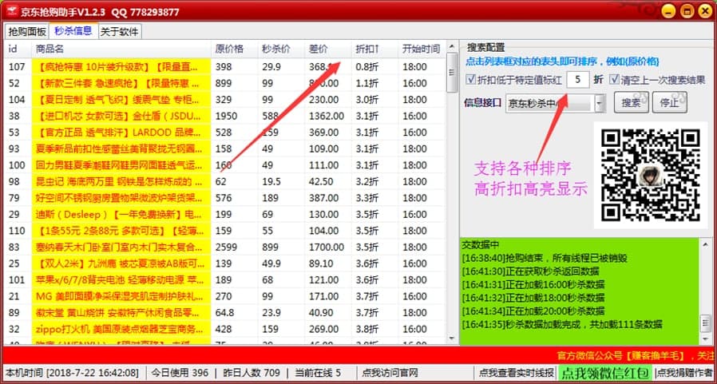717x384 pixels.
Task: Click log line 秒杀数据加载完成，共加载111条数据
Action: point(562,325)
